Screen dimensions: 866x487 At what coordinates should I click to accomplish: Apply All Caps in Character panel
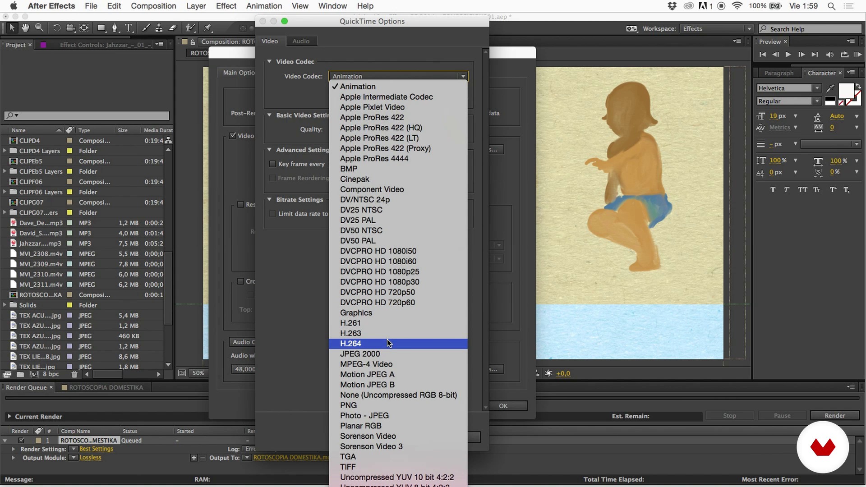[802, 190]
